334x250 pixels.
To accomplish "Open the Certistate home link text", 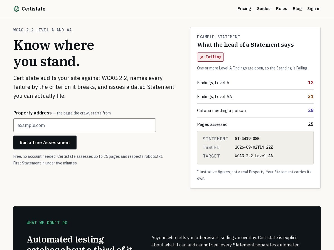I will point(33,9).
